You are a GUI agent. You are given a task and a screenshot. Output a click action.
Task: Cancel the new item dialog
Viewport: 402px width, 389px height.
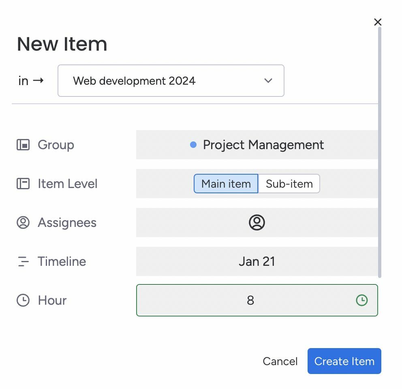pos(280,361)
